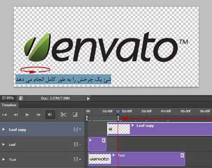Mute audio playback with speaker icon

(x=50, y=115)
